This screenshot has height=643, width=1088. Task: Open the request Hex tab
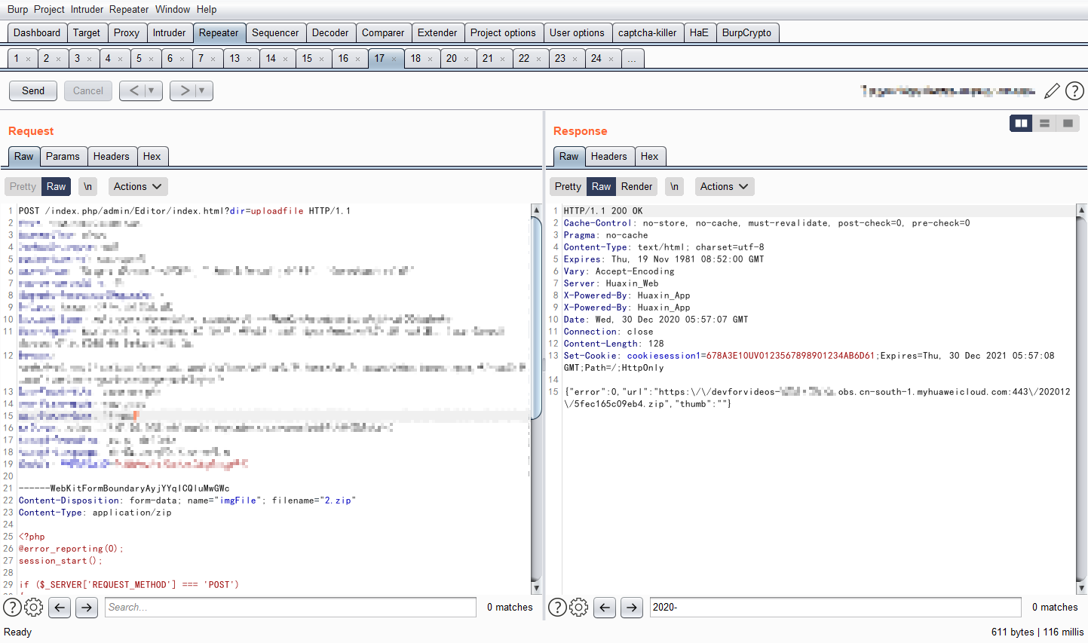coord(152,156)
